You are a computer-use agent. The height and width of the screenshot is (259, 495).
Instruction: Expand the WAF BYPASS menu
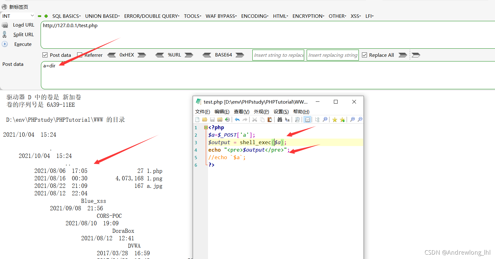tap(221, 16)
